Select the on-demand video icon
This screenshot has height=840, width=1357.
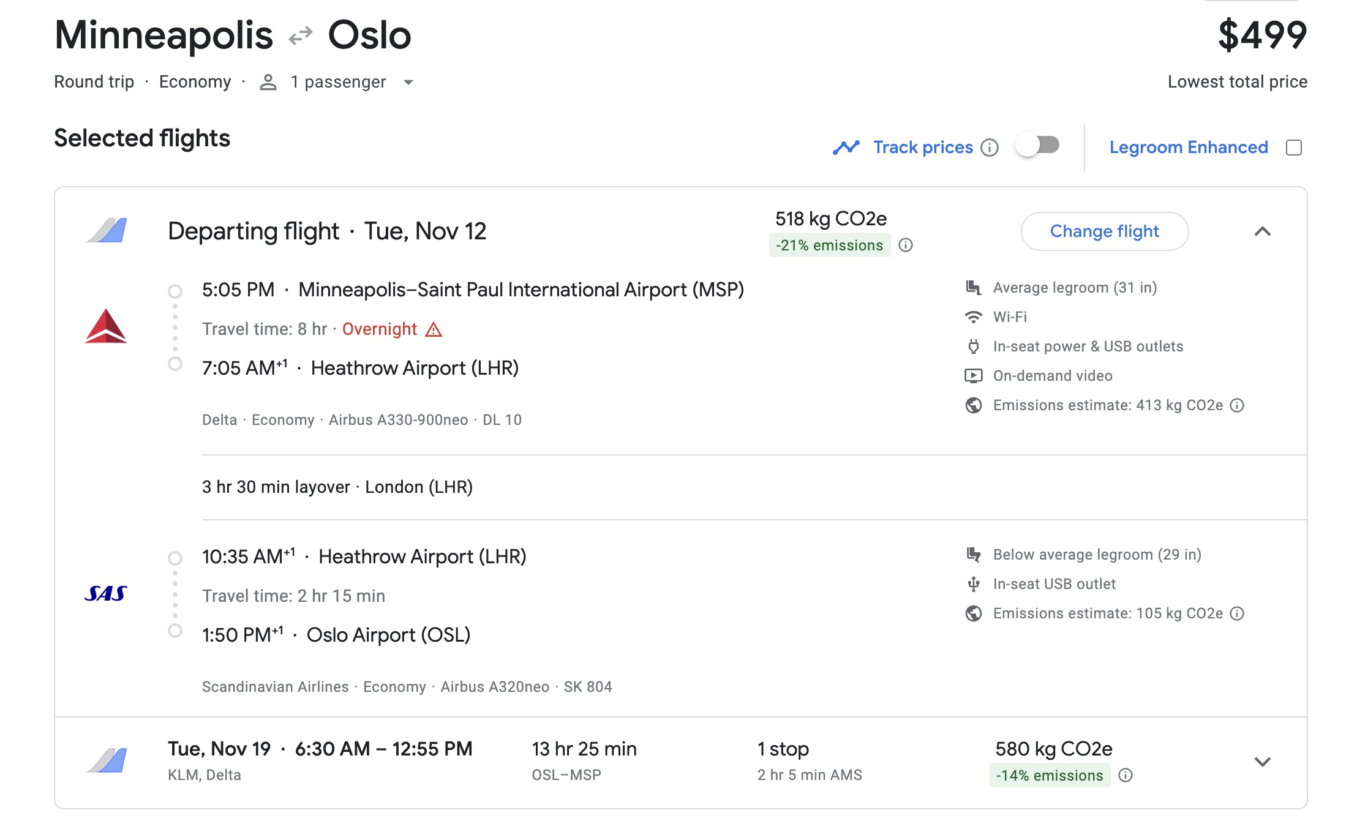pyautogui.click(x=974, y=375)
